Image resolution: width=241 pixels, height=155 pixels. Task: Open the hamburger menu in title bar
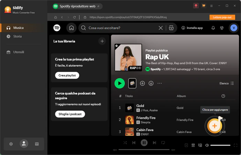pos(211,6)
